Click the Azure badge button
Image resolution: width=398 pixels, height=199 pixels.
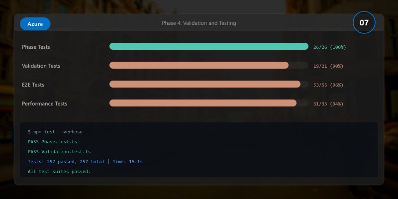(x=35, y=24)
